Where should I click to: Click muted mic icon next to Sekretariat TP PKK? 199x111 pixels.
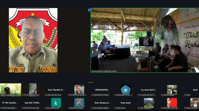[x=115, y=95]
